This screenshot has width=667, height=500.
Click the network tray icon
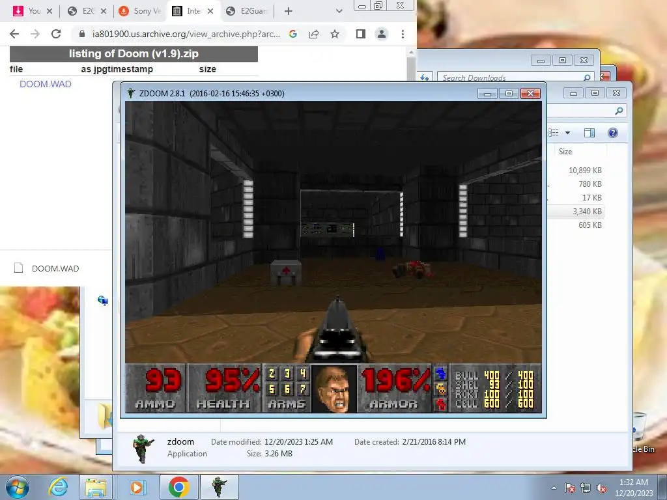tap(586, 488)
